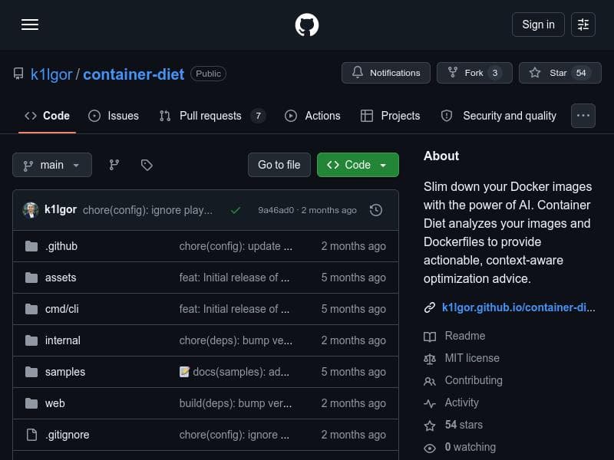Screen dimensions: 614x460
Task: Expand the main branch dropdown
Action: pos(51,165)
